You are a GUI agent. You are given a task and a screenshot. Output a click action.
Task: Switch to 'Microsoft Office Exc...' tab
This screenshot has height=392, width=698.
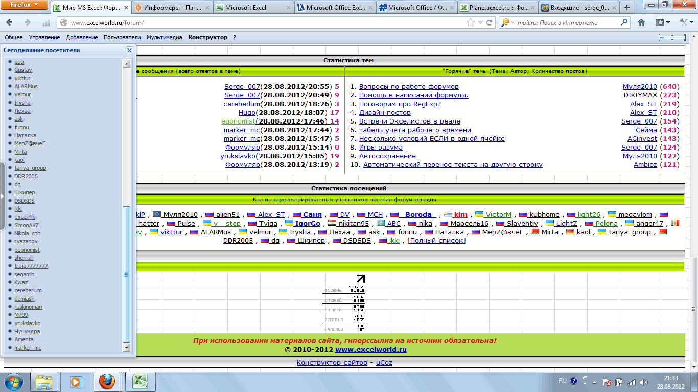335,8
